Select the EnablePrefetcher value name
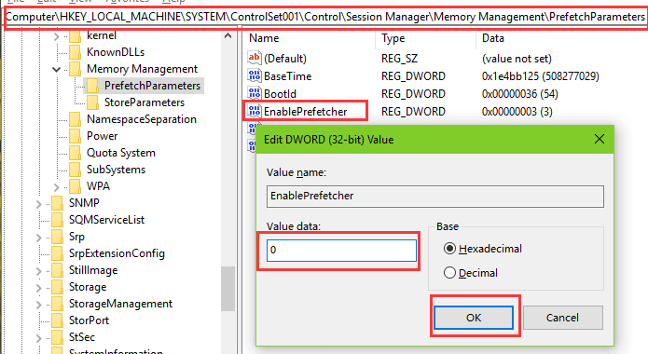Screen dimensions: 648x354 coord(306,112)
